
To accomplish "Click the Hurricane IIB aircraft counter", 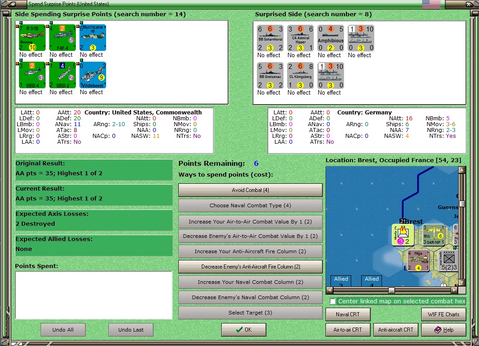I will pos(93,38).
